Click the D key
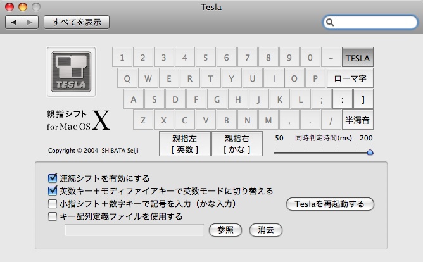This screenshot has height=262, width=423. [175, 99]
